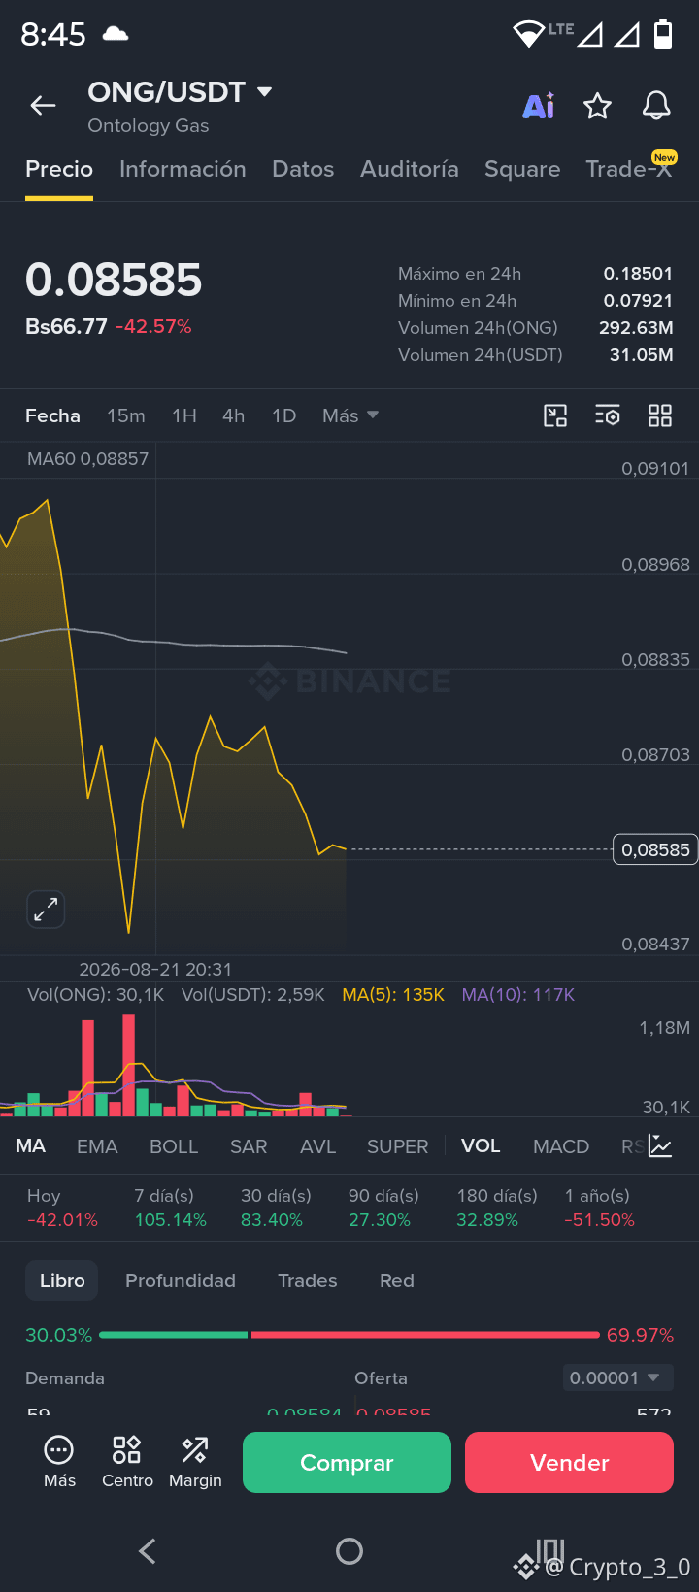Image resolution: width=699 pixels, height=1592 pixels.
Task: Tap MA60 0,08857 label
Action: [87, 458]
